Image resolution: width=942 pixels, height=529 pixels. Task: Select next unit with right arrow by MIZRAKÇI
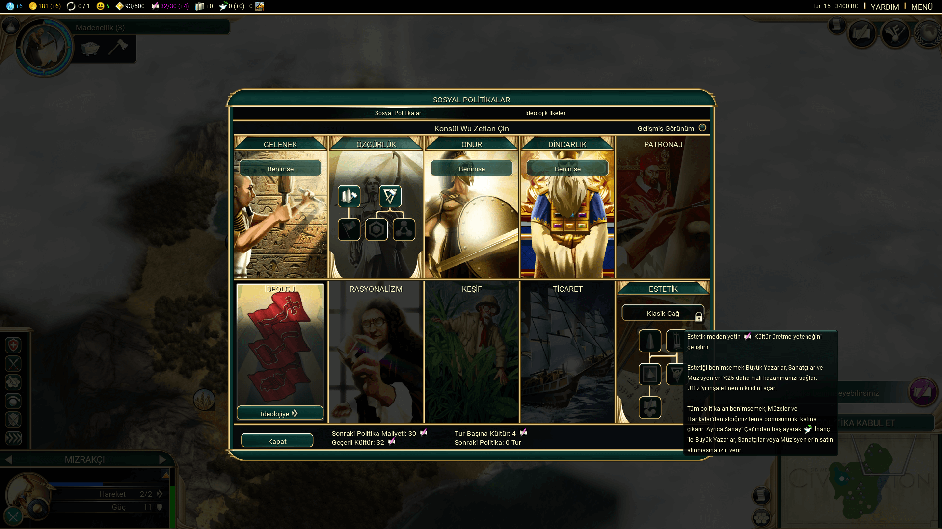(x=162, y=460)
